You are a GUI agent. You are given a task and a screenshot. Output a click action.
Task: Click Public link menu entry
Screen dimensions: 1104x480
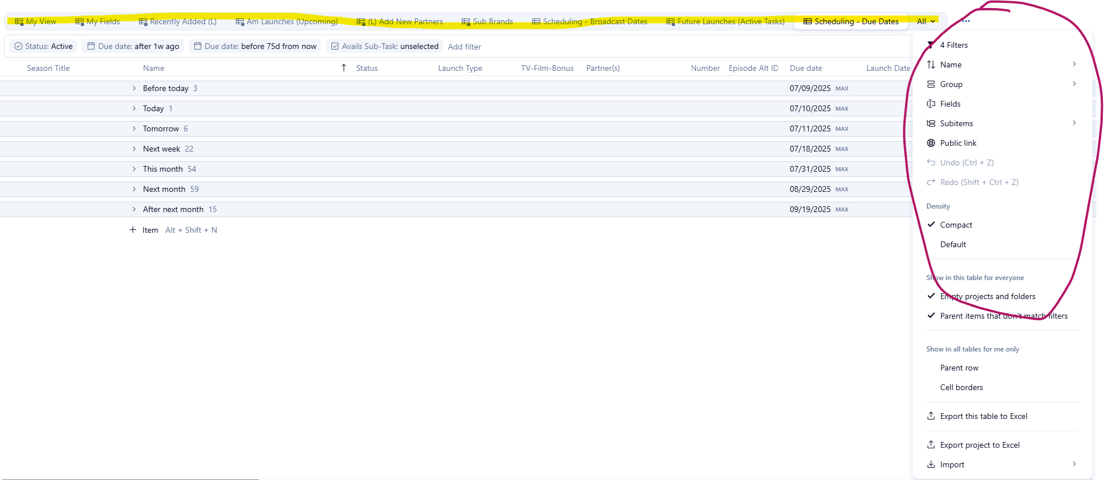click(1002, 143)
